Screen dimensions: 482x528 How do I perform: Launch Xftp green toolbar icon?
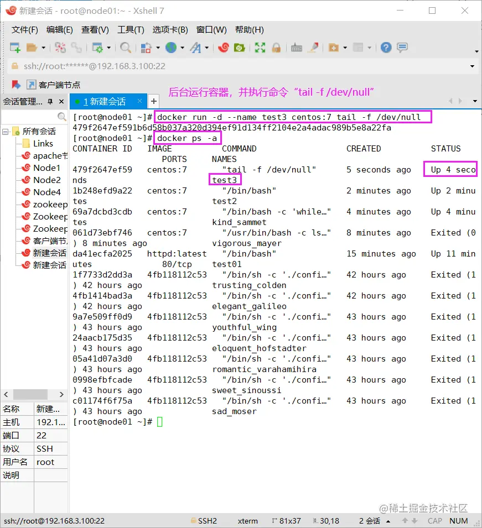pos(239,48)
